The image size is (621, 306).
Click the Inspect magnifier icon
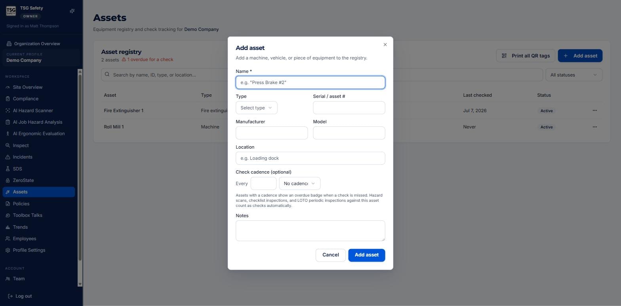(8, 145)
